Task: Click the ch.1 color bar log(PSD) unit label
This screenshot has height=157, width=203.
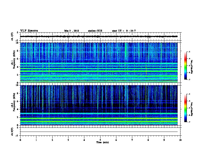Action: (192, 67)
